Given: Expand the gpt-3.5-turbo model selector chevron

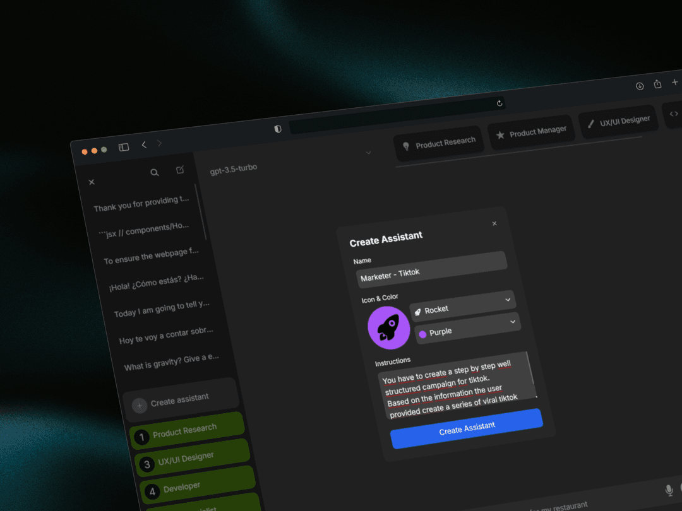Looking at the screenshot, I should (x=368, y=153).
